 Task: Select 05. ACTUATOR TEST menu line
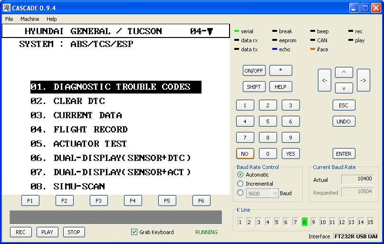(x=78, y=144)
